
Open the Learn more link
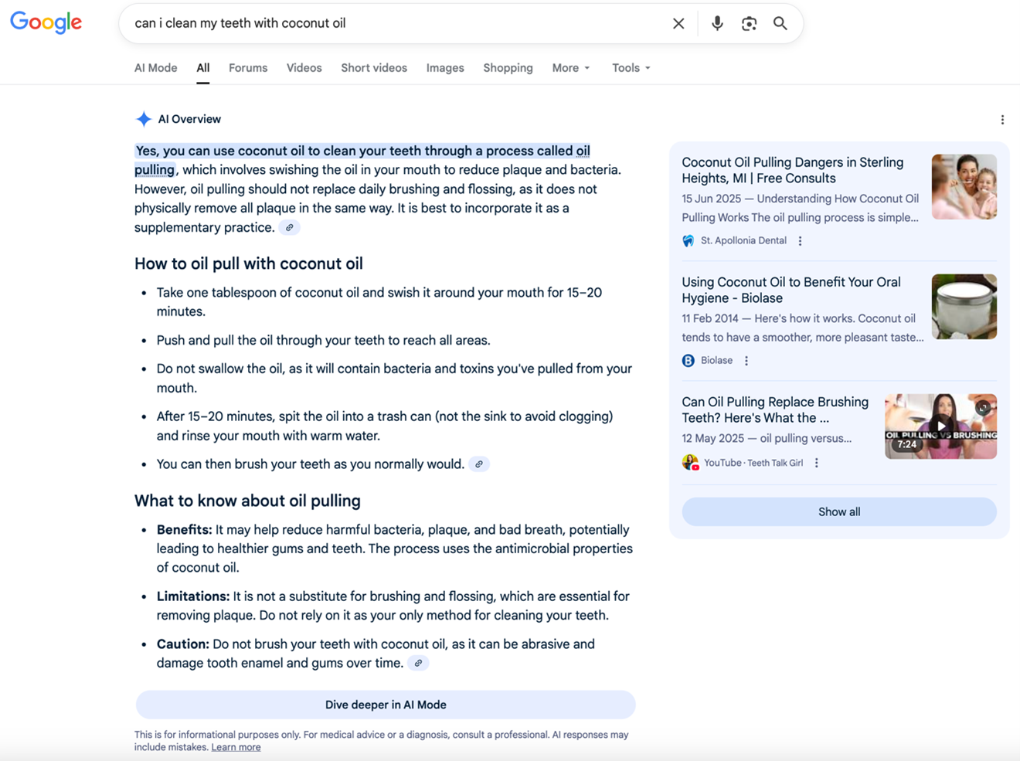click(236, 747)
